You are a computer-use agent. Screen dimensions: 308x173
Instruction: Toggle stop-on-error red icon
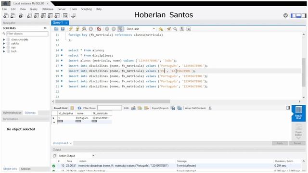99,29
